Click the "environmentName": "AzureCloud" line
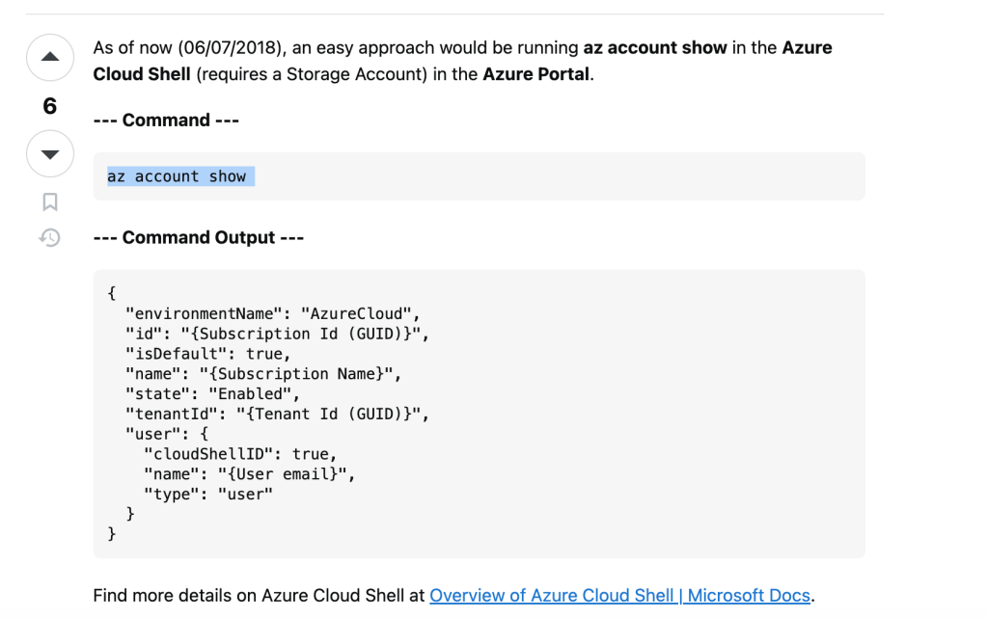This screenshot has width=987, height=618. coord(272,313)
